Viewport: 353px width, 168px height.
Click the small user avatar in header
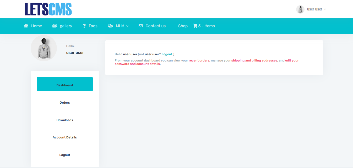click(x=300, y=9)
